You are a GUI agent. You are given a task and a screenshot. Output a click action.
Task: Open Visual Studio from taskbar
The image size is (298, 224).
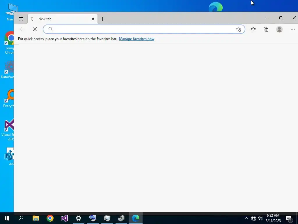[x=64, y=218]
